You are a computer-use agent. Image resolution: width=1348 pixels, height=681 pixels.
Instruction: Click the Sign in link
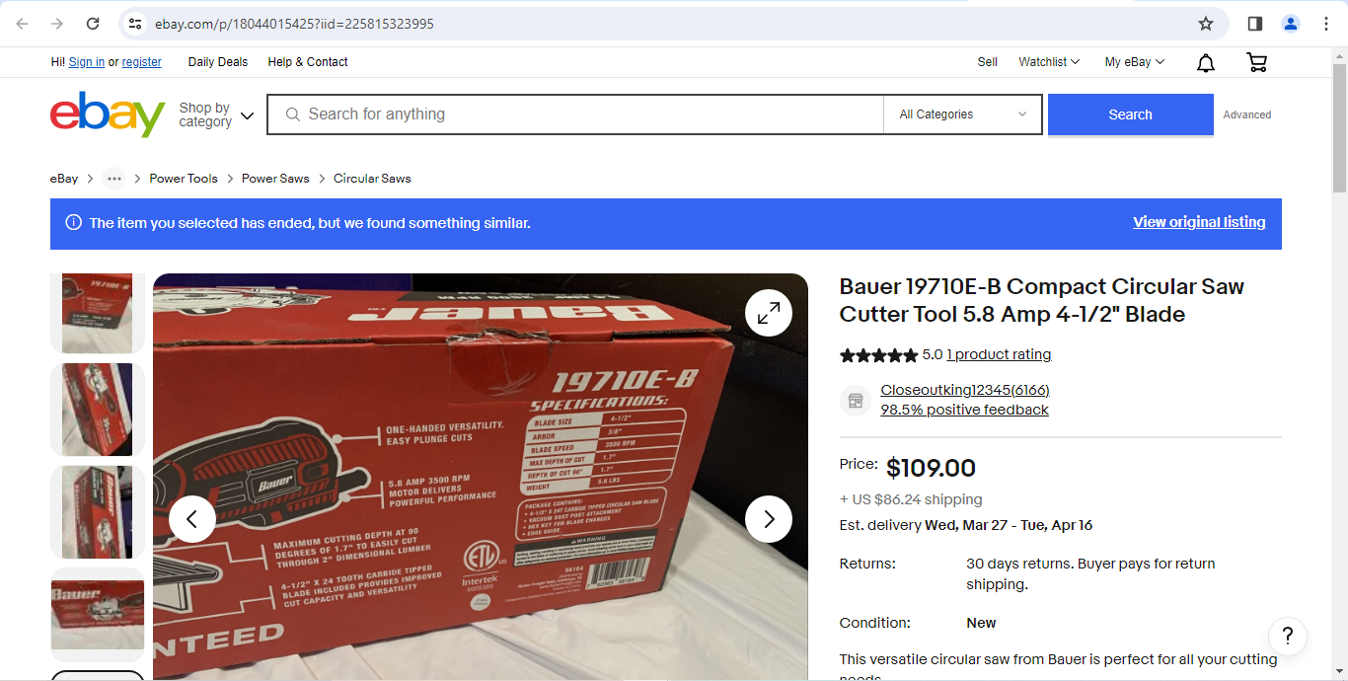pyautogui.click(x=87, y=62)
